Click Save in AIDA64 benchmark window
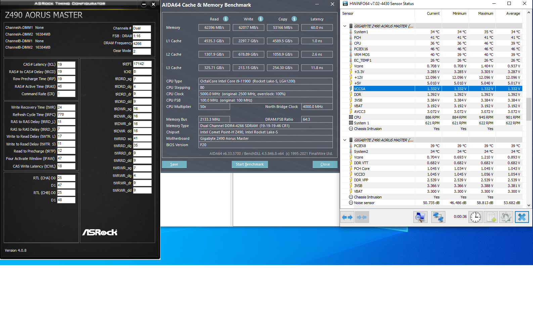This screenshot has width=533, height=309. (x=174, y=164)
